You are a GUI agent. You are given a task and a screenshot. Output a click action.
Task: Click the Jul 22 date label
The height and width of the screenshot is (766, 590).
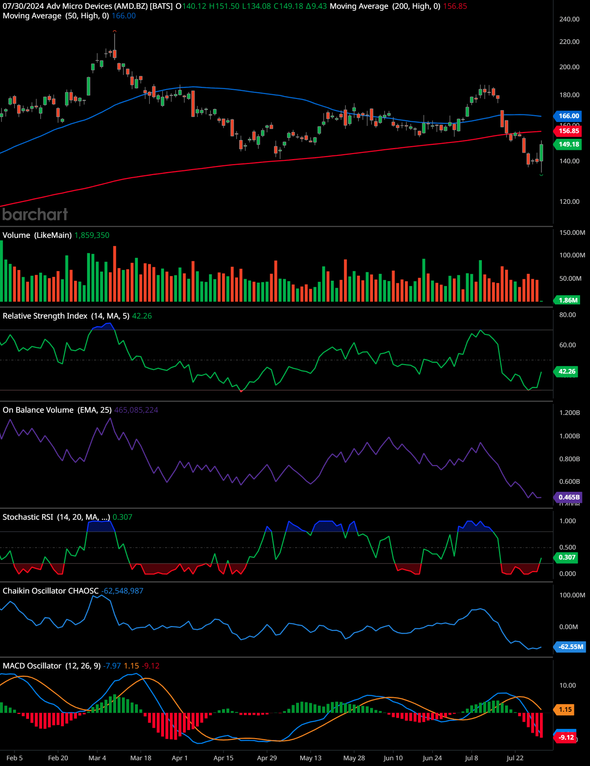click(x=515, y=758)
